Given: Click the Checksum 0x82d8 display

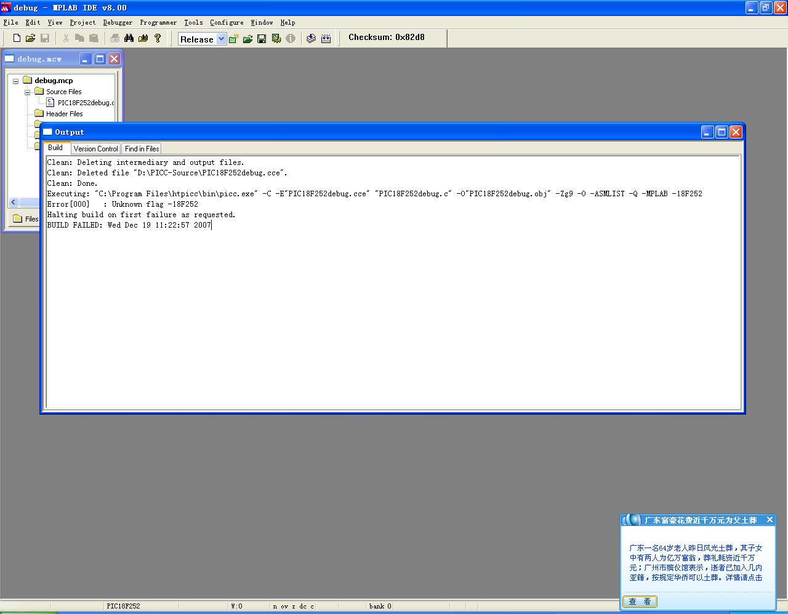Looking at the screenshot, I should click(387, 37).
